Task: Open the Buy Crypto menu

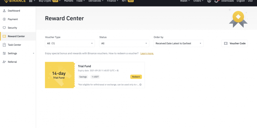Action: [50, 1]
